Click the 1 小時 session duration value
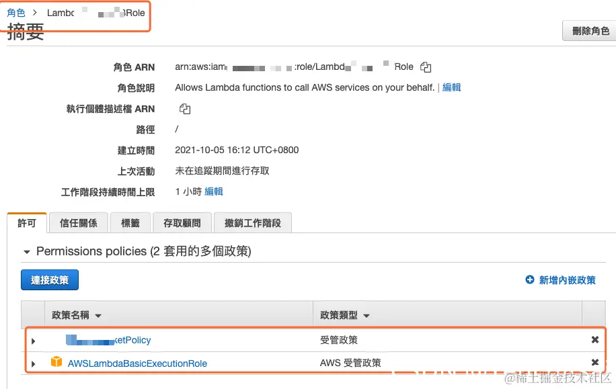This screenshot has height=389, width=616. pos(188,191)
